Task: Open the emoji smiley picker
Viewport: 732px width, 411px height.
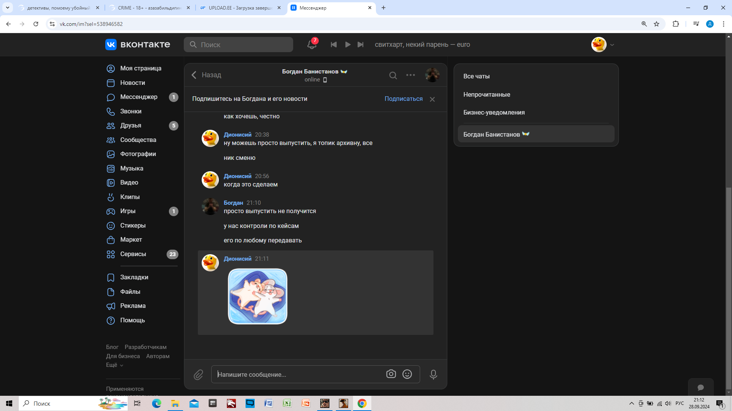Action: 407,374
